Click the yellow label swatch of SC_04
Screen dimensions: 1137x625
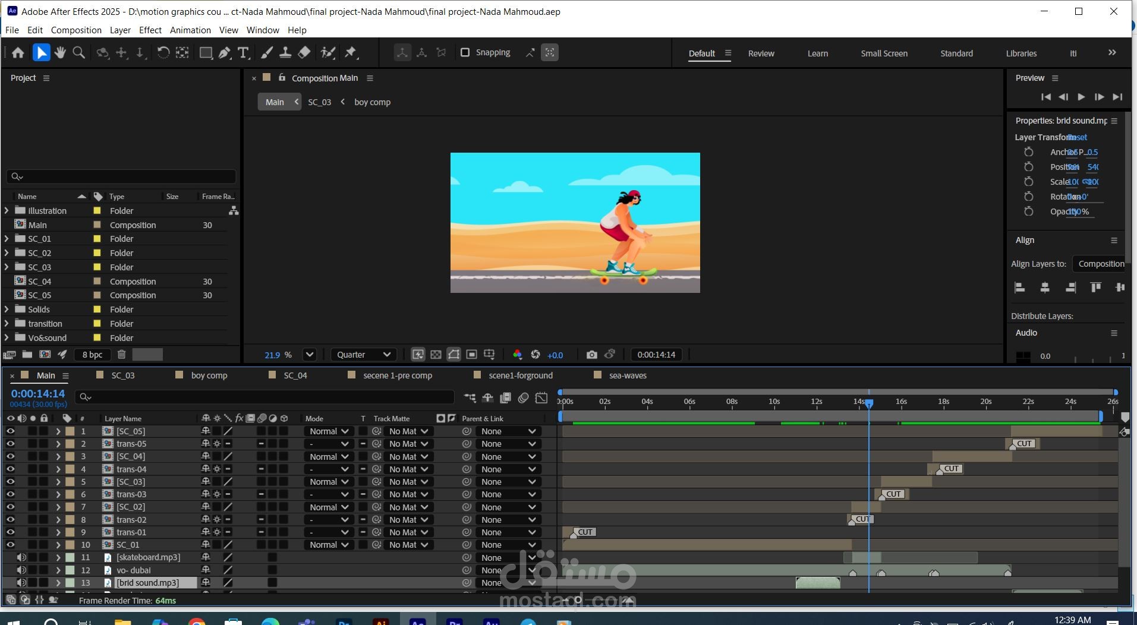tap(97, 281)
